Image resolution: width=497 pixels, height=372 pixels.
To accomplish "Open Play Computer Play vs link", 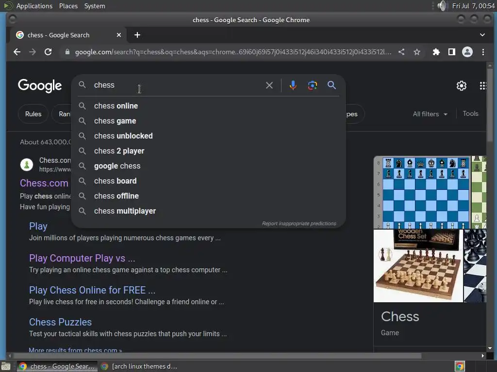I will (82, 258).
